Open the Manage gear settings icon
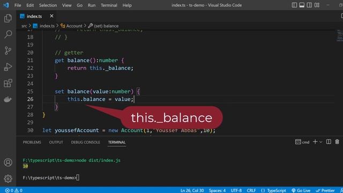343x193 pixels. click(8, 179)
